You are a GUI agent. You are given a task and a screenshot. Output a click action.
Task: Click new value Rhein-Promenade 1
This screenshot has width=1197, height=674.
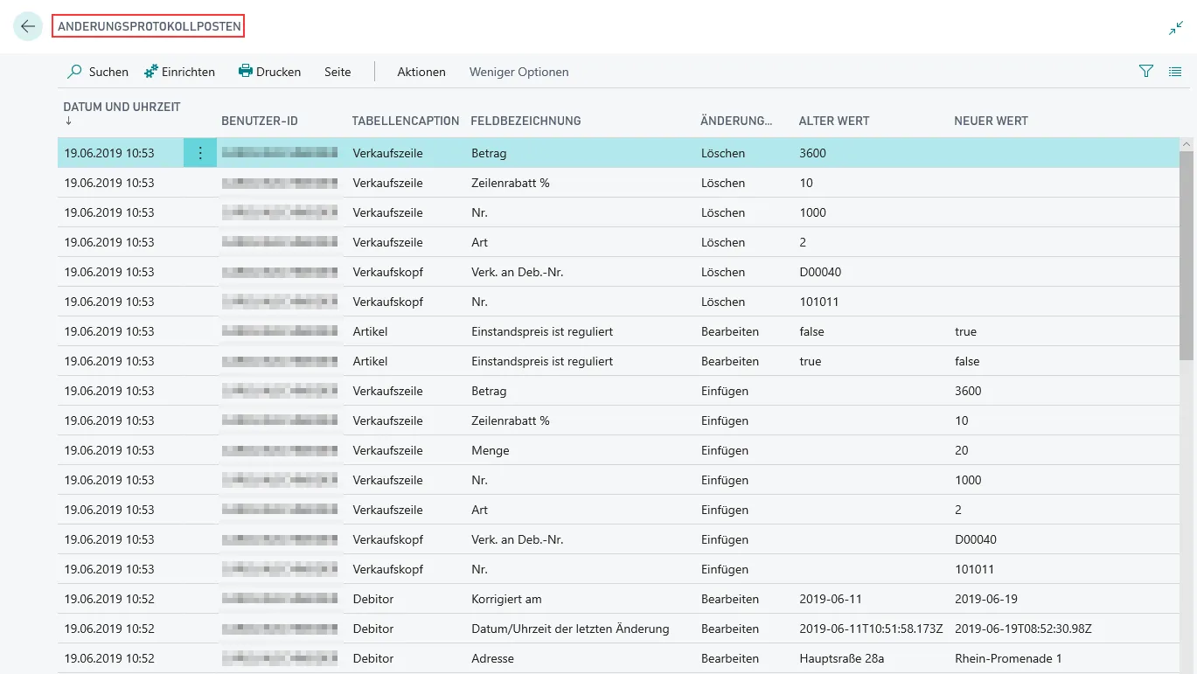coord(1008,658)
